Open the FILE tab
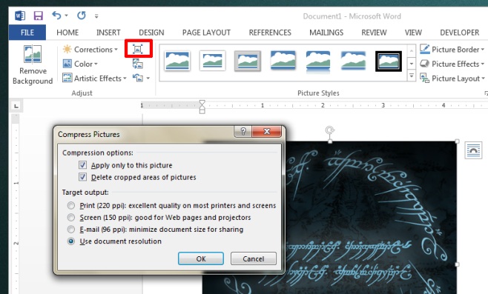Screen dimensions: 488x294 pos(27,33)
